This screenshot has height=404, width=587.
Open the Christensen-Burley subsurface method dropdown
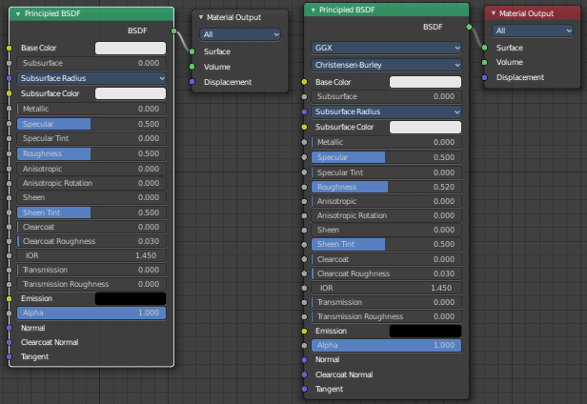386,65
